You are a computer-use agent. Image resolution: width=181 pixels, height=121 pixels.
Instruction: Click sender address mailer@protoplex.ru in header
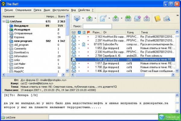53,80
